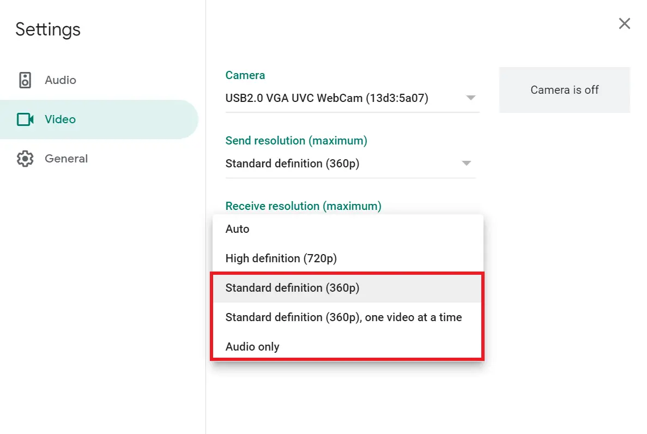Select the Audio only option
The width and height of the screenshot is (647, 434).
coord(347,346)
